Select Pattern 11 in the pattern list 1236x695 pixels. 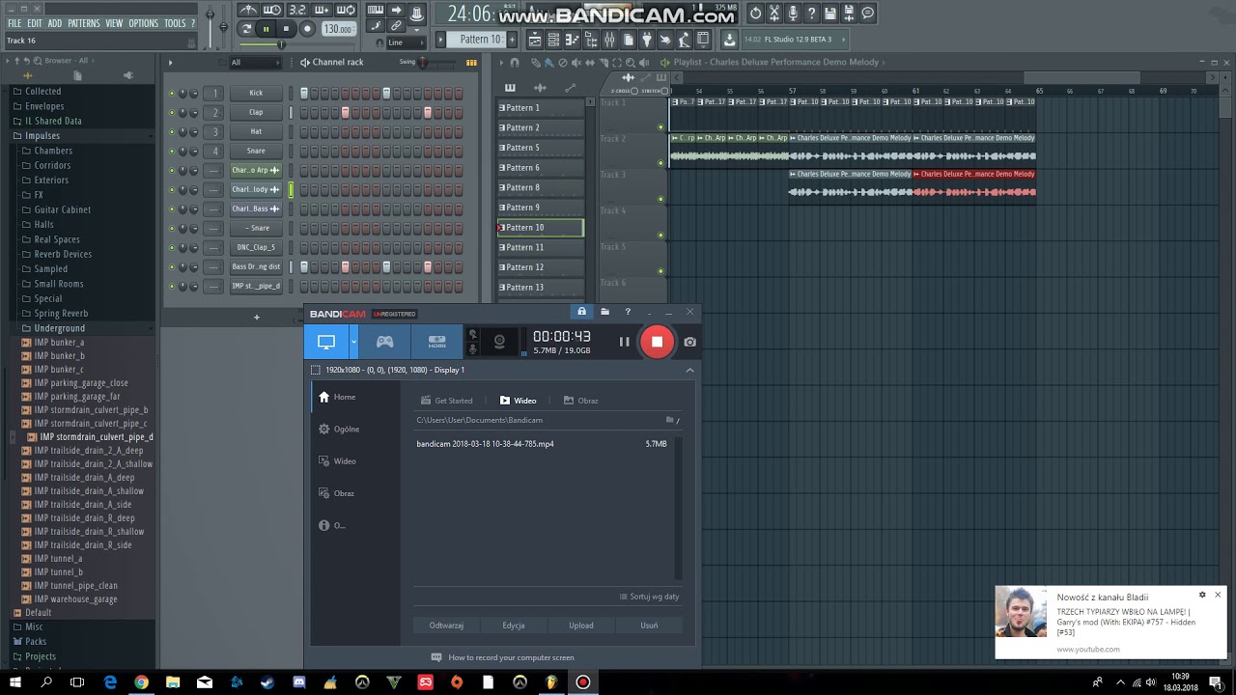[541, 247]
